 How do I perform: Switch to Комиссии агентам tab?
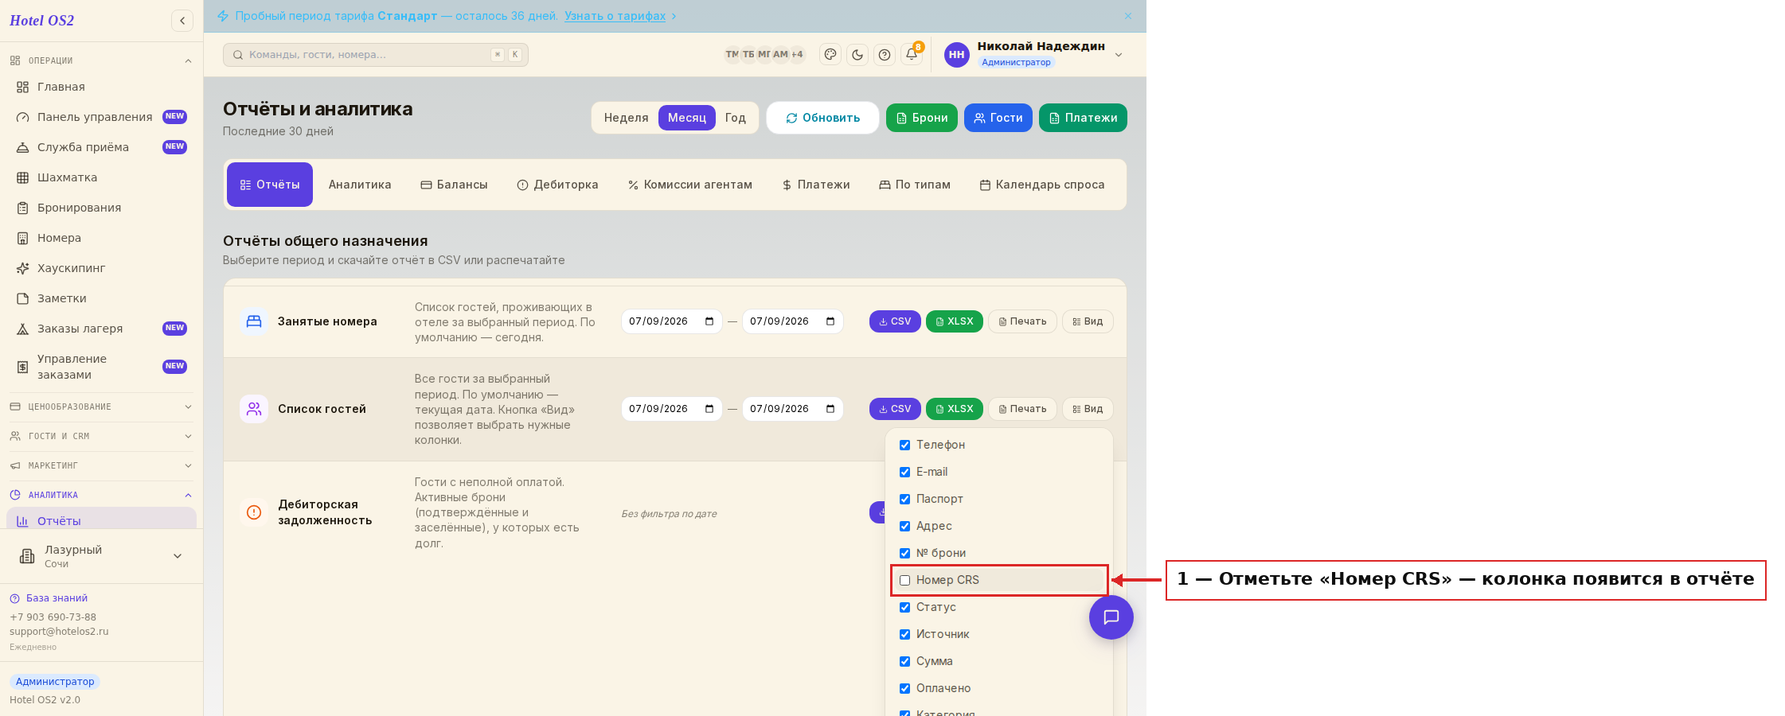click(x=690, y=185)
